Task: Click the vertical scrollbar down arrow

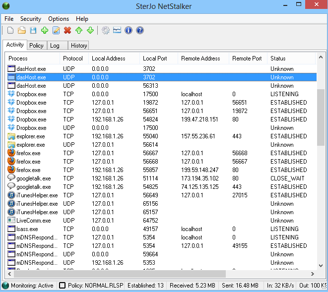Action: (321, 265)
